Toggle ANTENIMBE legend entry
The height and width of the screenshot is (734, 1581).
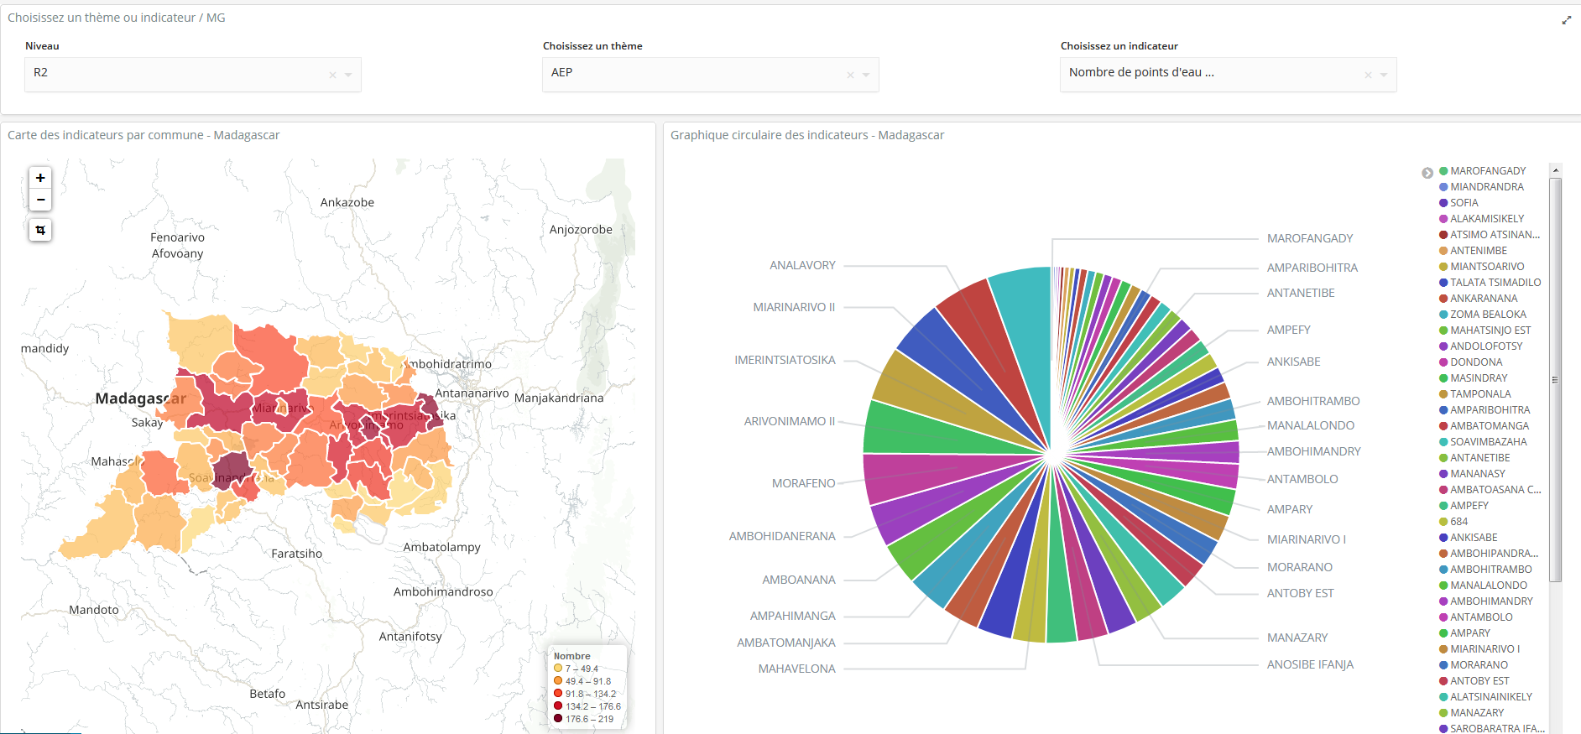point(1473,251)
